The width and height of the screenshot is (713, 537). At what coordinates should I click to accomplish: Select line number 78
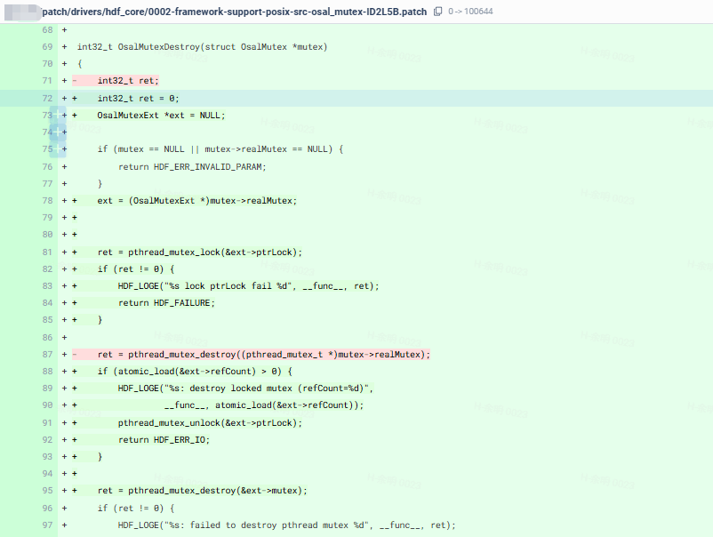(47, 201)
